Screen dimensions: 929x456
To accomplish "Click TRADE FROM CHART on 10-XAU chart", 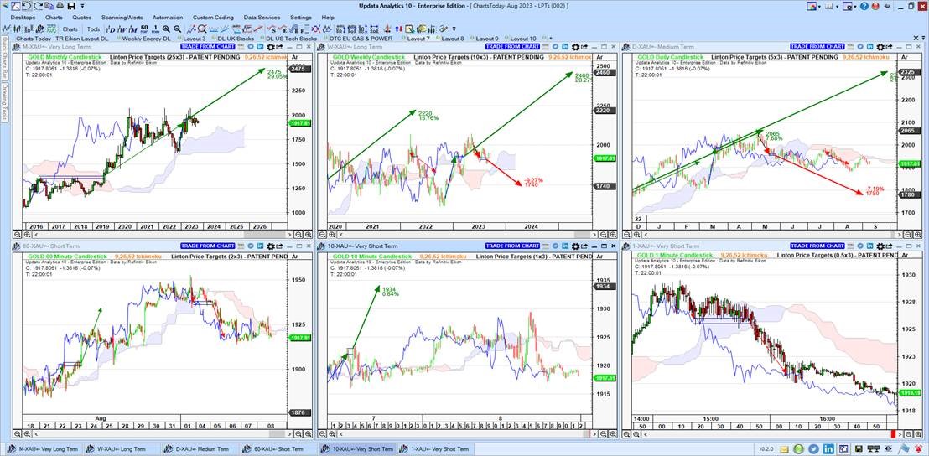I will (512, 246).
